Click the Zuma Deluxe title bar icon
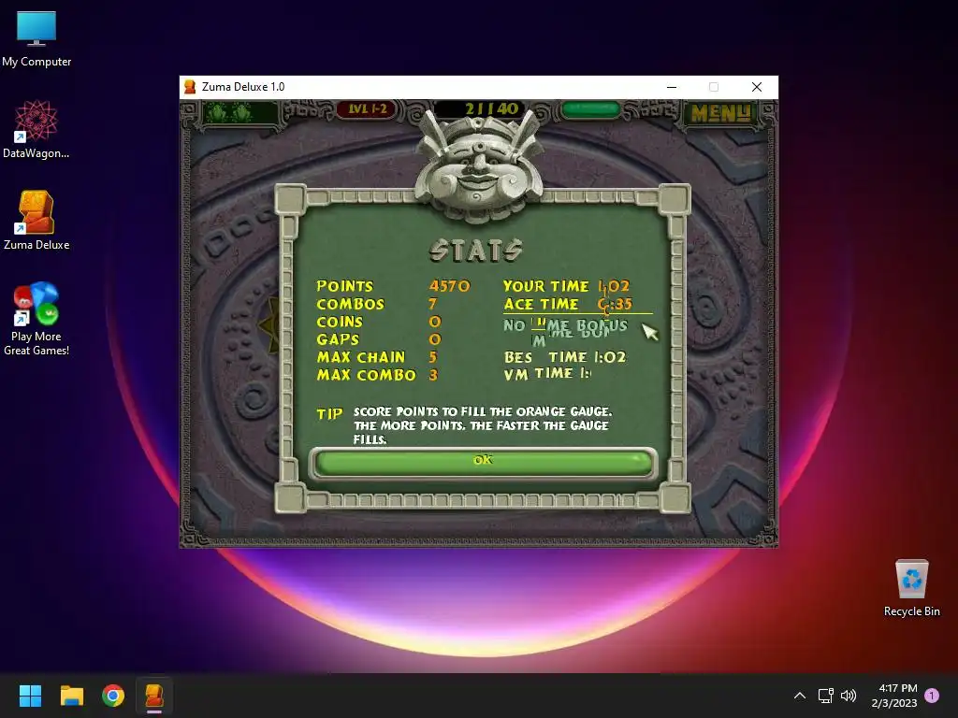This screenshot has height=718, width=958. 190,87
